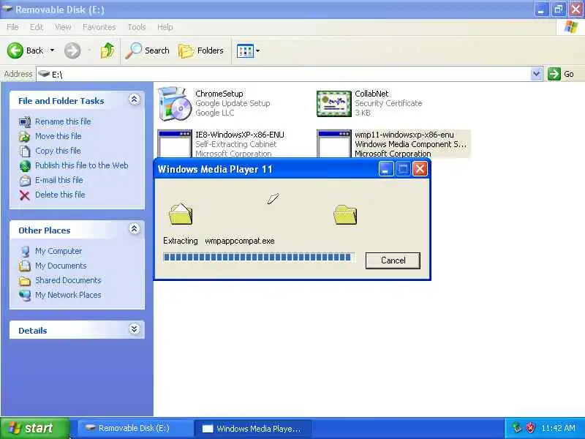Click the red X delete icon
The image size is (585, 439).
click(25, 195)
